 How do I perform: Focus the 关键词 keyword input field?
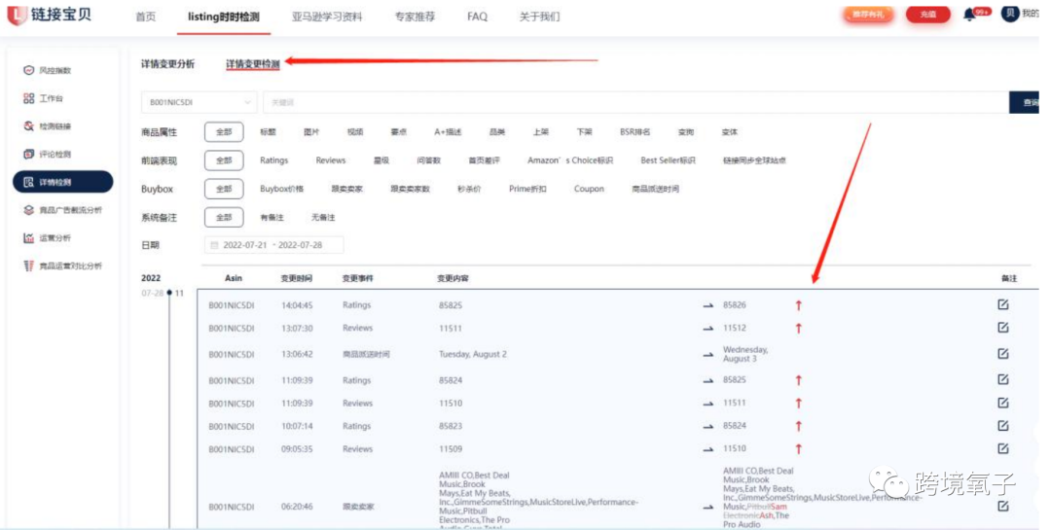pyautogui.click(x=635, y=102)
